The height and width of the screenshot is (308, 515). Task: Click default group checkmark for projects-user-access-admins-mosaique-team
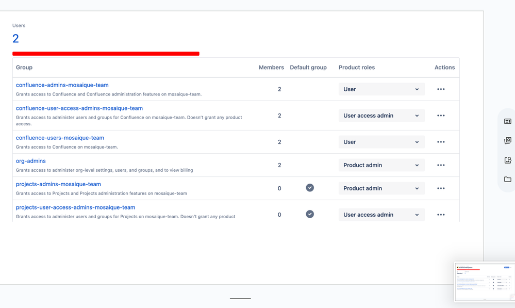310,214
